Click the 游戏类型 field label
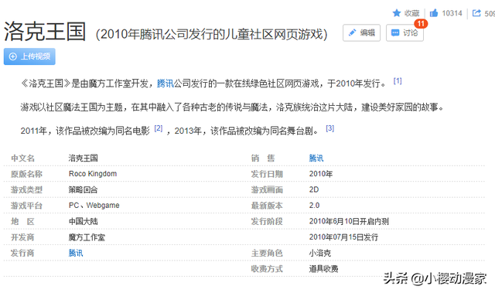Image resolution: width=495 pixels, height=293 pixels. click(26, 189)
